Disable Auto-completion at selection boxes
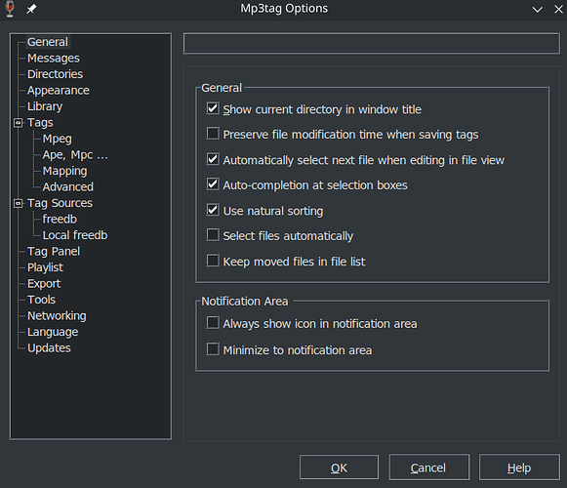567x488 pixels. click(213, 183)
